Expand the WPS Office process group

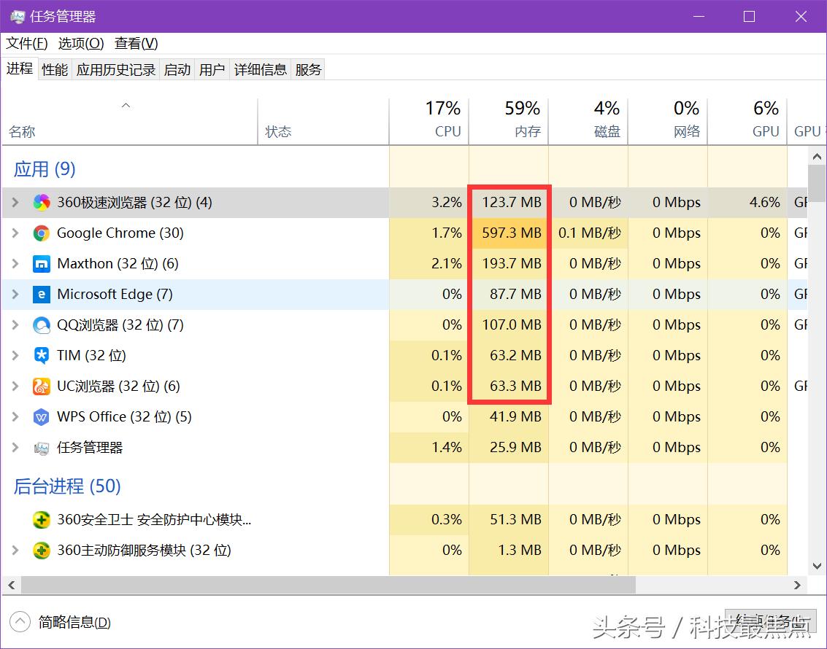coord(15,416)
